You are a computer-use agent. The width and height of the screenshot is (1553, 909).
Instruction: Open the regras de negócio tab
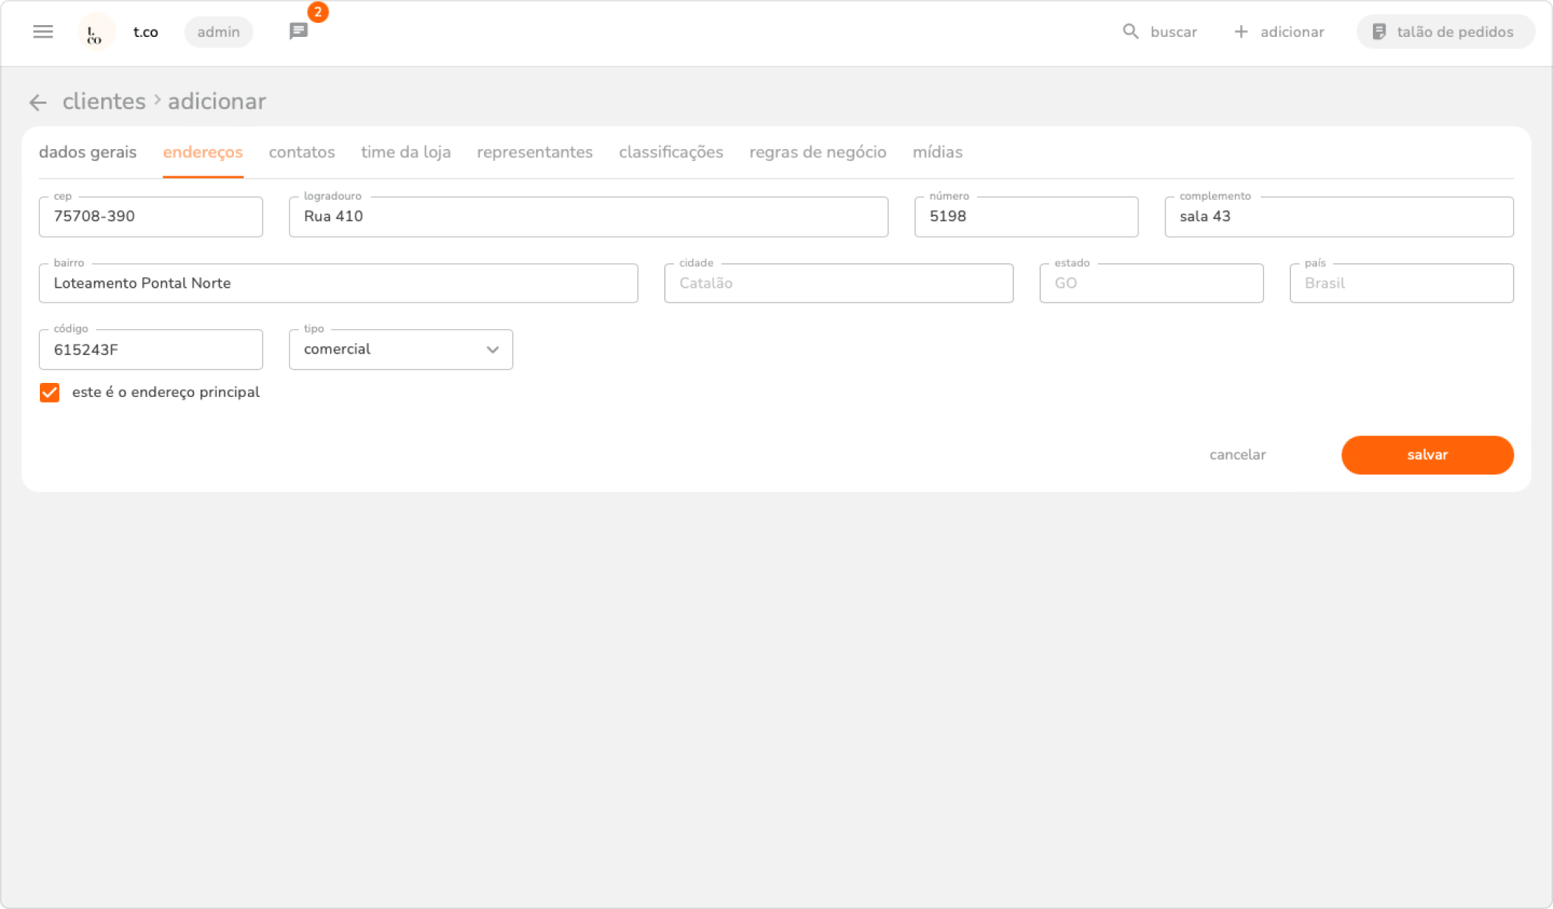click(x=817, y=152)
